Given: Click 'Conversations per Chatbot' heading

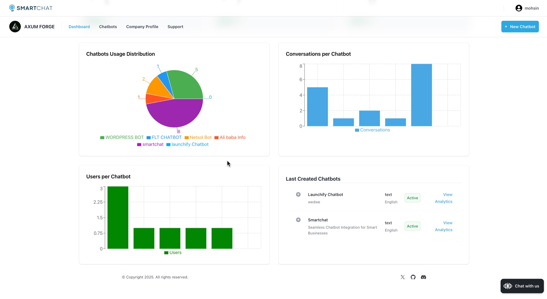Looking at the screenshot, I should (x=318, y=54).
